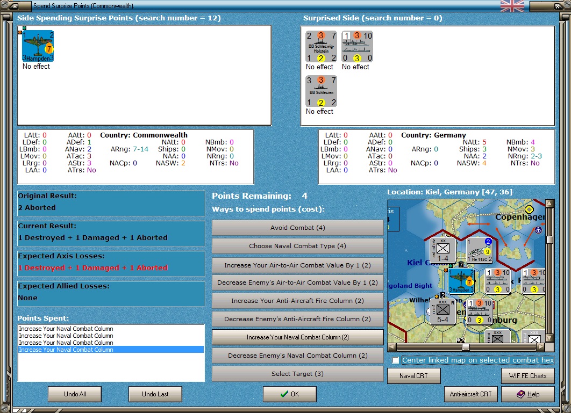Enable Center linked map on selected combat hex
Screen dimensions: 571x413
coord(396,360)
